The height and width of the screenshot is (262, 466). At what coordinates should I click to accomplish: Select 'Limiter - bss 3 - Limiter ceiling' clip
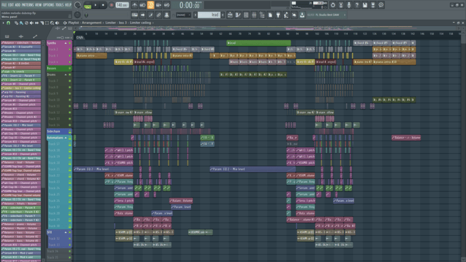click(x=21, y=88)
